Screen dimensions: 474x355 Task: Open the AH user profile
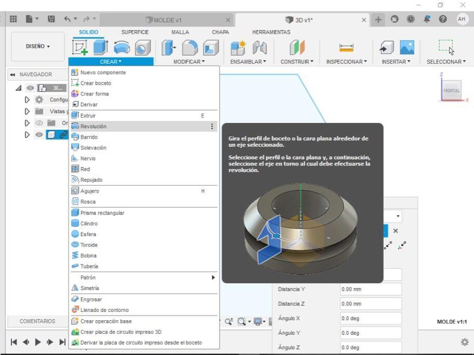[x=462, y=19]
